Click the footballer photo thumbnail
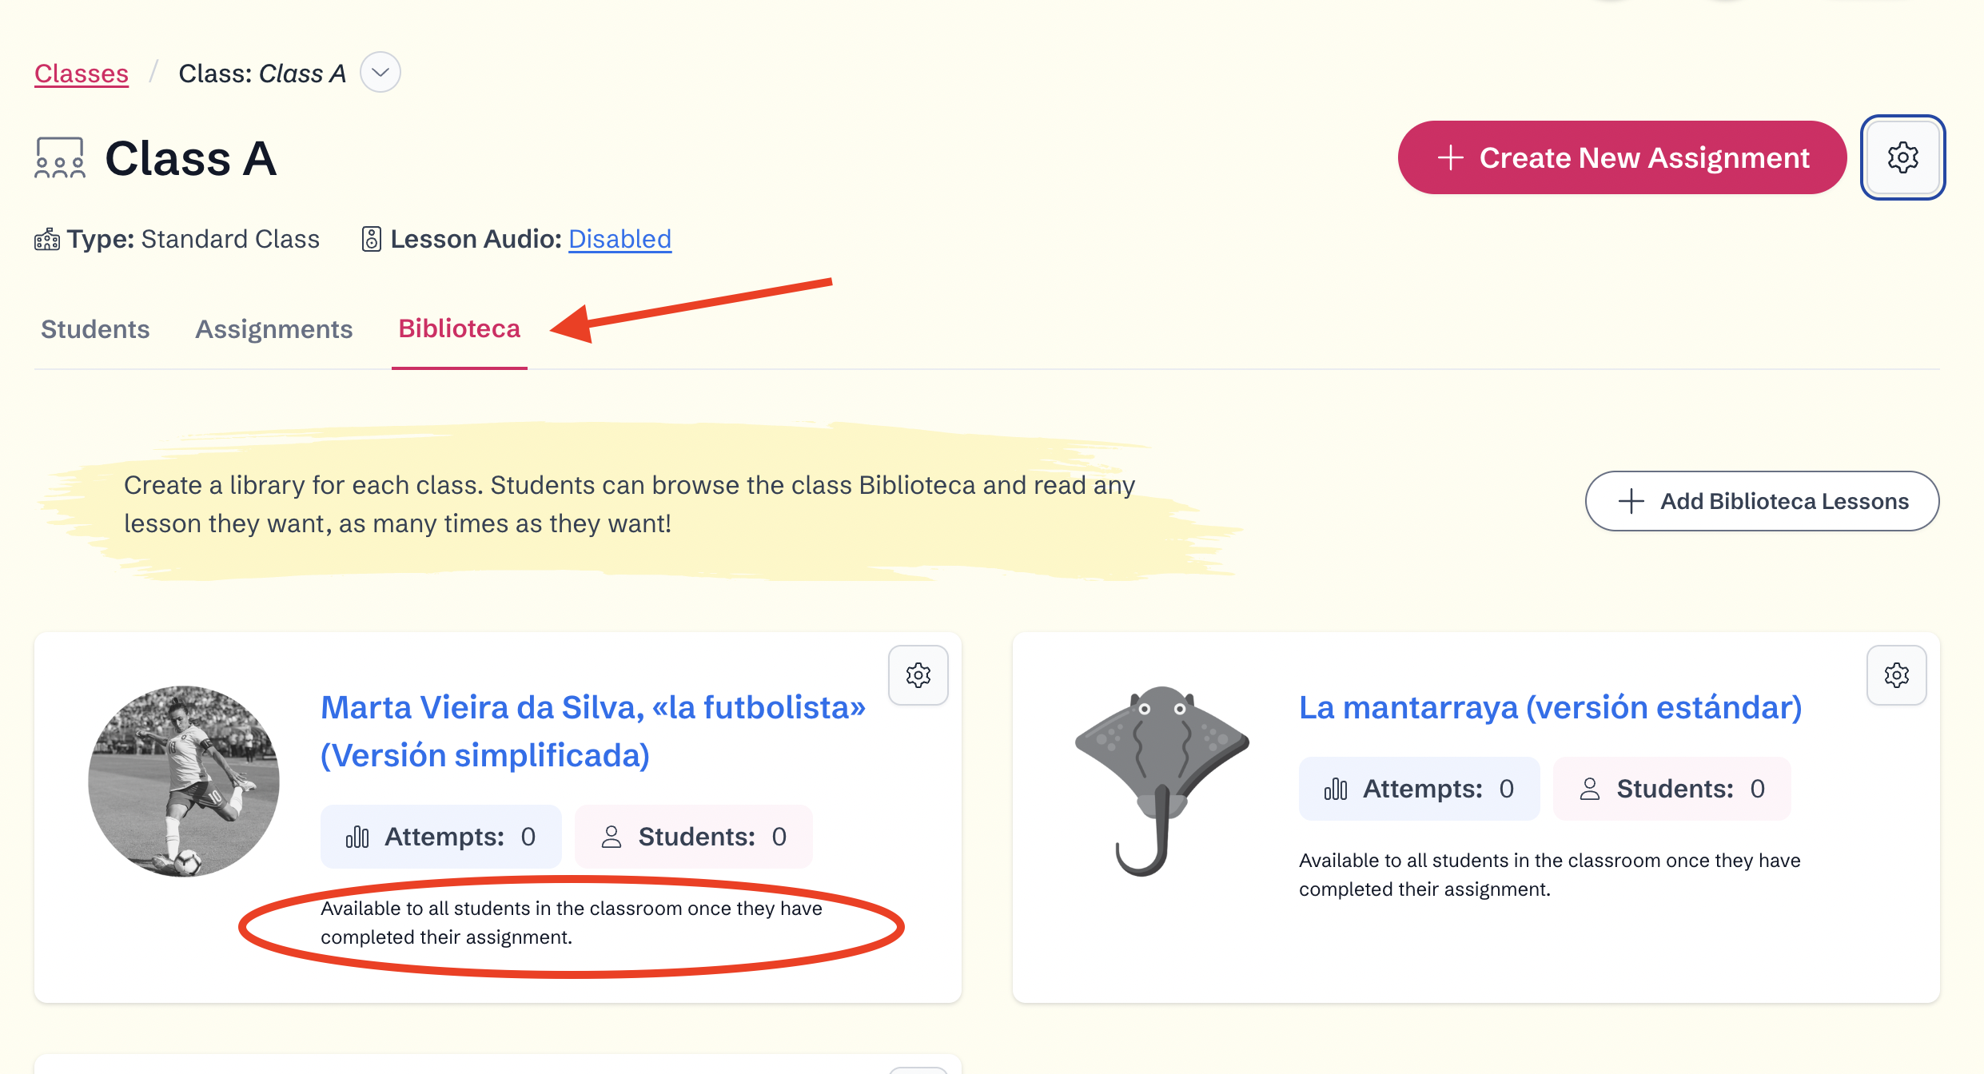 point(184,781)
